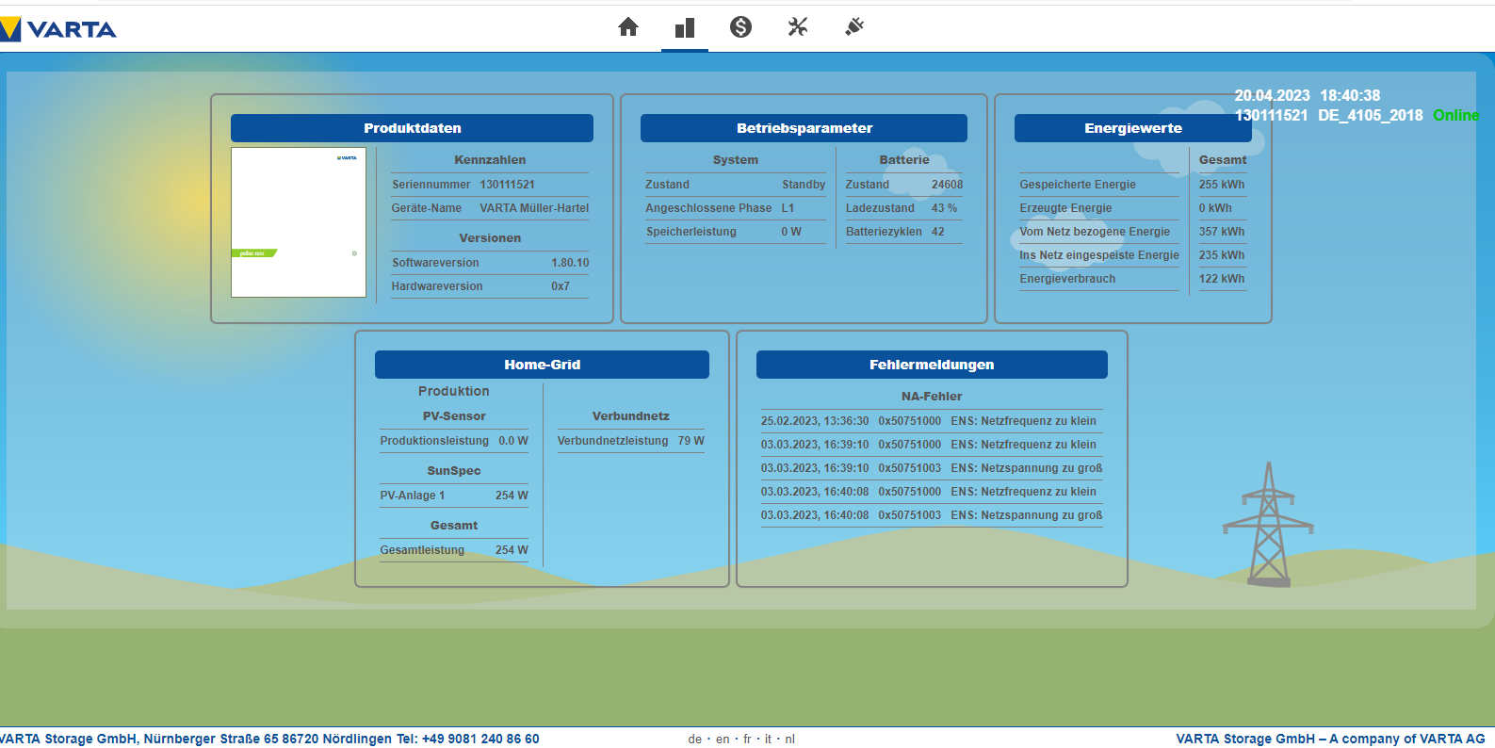Click the Produktdaten panel header
The height and width of the screenshot is (748, 1495).
(412, 128)
